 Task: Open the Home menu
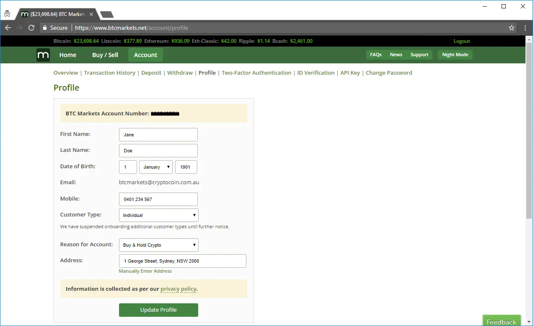(68, 55)
